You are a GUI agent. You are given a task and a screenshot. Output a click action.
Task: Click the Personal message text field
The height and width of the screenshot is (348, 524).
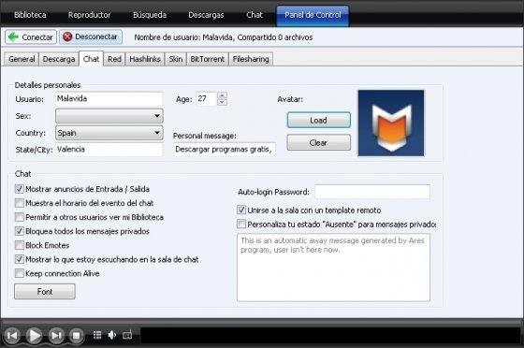(x=225, y=150)
